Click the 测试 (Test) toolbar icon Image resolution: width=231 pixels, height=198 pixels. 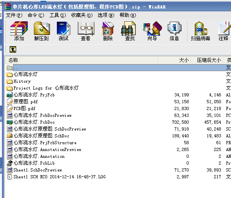coord(64,31)
